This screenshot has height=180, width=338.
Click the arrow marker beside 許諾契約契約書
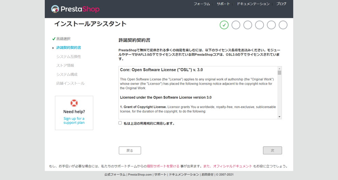point(53,48)
